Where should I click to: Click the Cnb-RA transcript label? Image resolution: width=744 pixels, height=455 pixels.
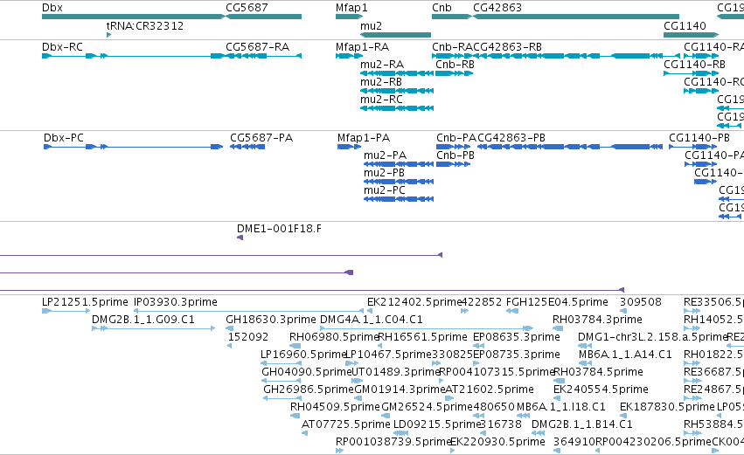point(452,47)
